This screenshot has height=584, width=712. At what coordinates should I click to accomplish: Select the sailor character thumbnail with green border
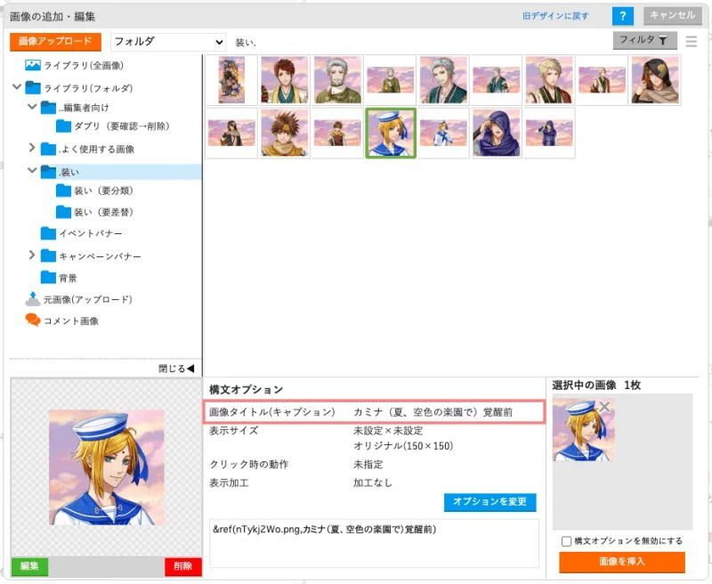pyautogui.click(x=391, y=134)
